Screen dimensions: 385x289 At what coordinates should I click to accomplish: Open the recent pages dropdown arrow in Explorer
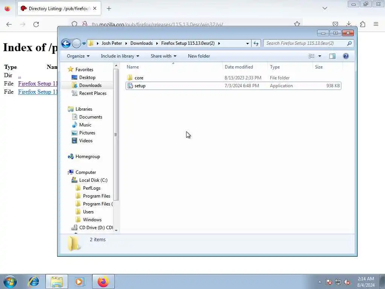(x=84, y=44)
